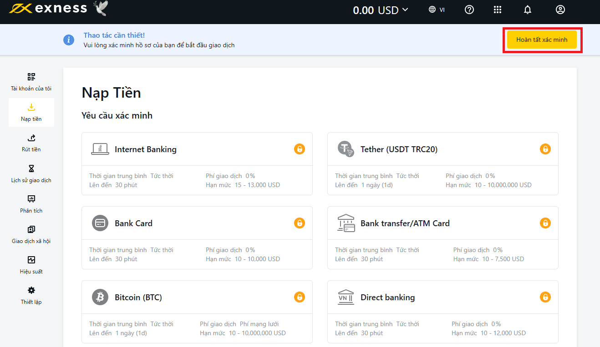Click the Internet Banking laptop icon
Viewport: 600px width, 347px height.
(100, 149)
